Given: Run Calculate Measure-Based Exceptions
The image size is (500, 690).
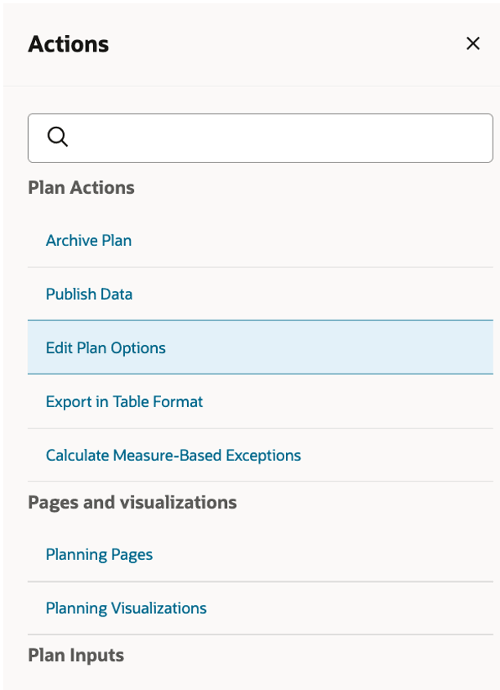Looking at the screenshot, I should (x=173, y=455).
